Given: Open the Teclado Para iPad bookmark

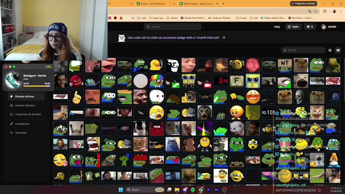Looking at the screenshot, I should click(x=193, y=18).
